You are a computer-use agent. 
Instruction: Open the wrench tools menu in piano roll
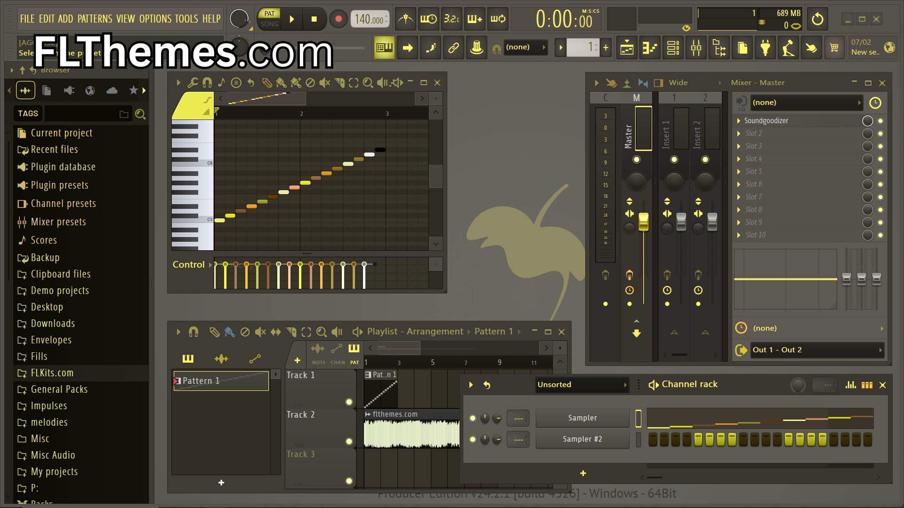193,83
